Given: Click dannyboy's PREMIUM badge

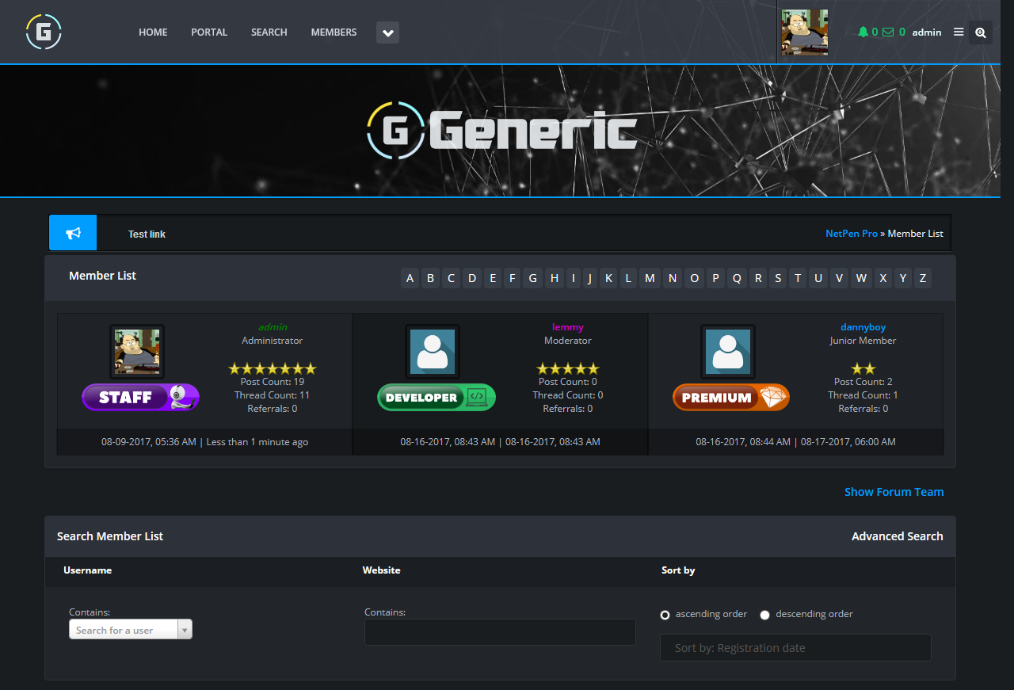Looking at the screenshot, I should (730, 397).
